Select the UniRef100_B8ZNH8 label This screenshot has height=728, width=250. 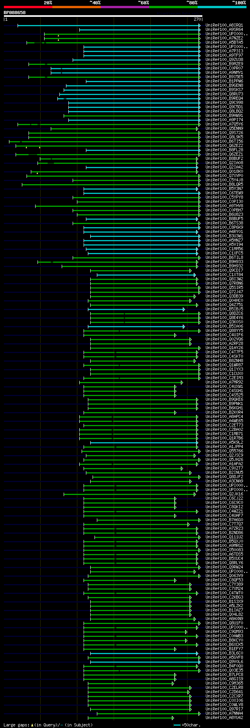pyautogui.click(x=224, y=361)
